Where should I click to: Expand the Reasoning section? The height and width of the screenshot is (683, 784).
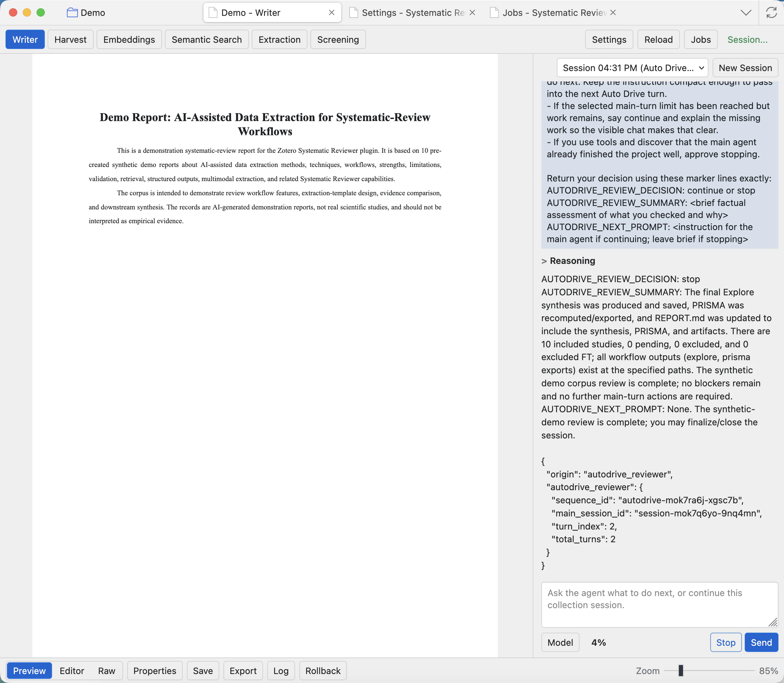(568, 261)
